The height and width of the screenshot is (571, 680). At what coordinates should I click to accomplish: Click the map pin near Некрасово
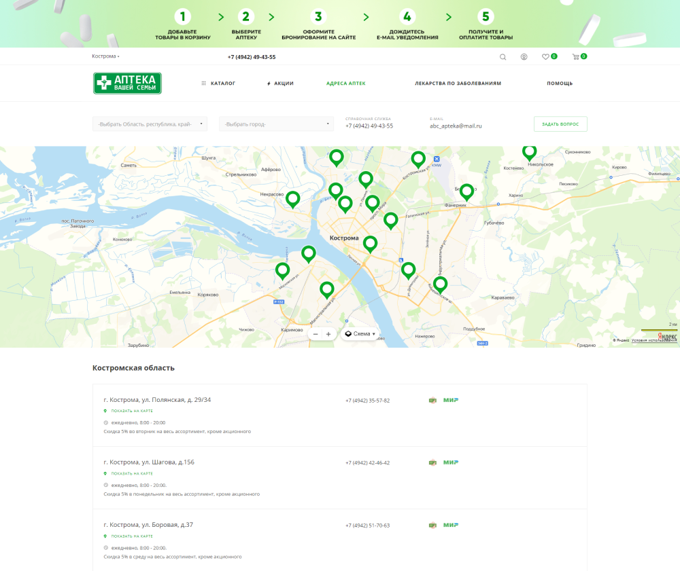[x=293, y=198]
